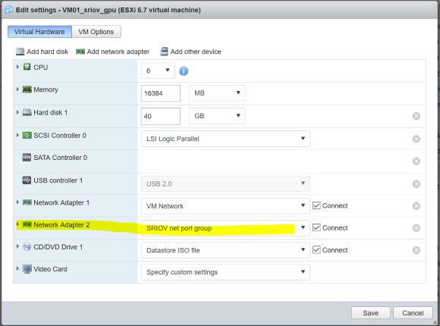Viewport: 440px width, 326px height.
Task: Toggle Connect checkbox for CD/DVD Drive 1
Action: 316,249
